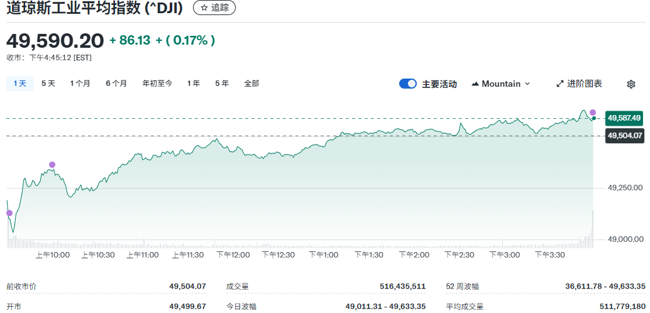Open the 进阶图表 advanced chart link
The image size is (650, 313).
click(584, 84)
